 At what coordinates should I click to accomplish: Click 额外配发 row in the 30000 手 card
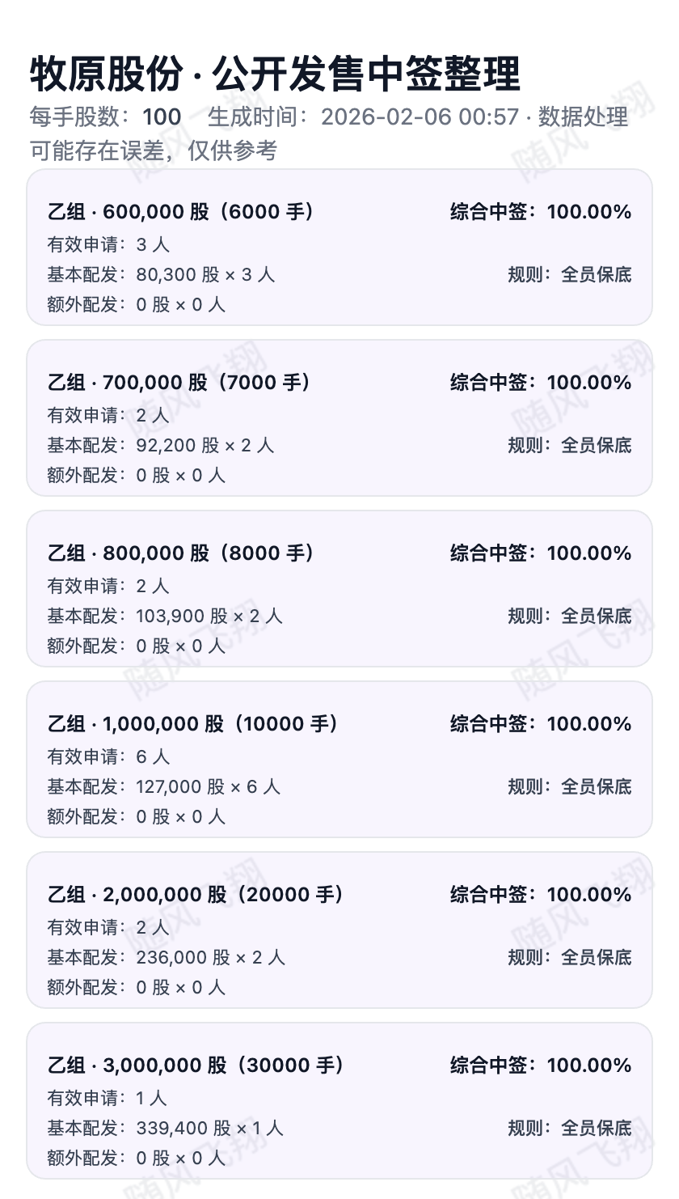[136, 1159]
